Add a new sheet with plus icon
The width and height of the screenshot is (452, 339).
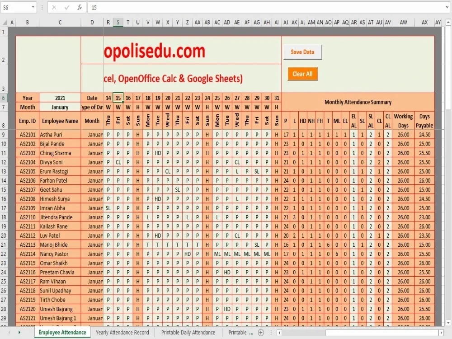[261, 333]
